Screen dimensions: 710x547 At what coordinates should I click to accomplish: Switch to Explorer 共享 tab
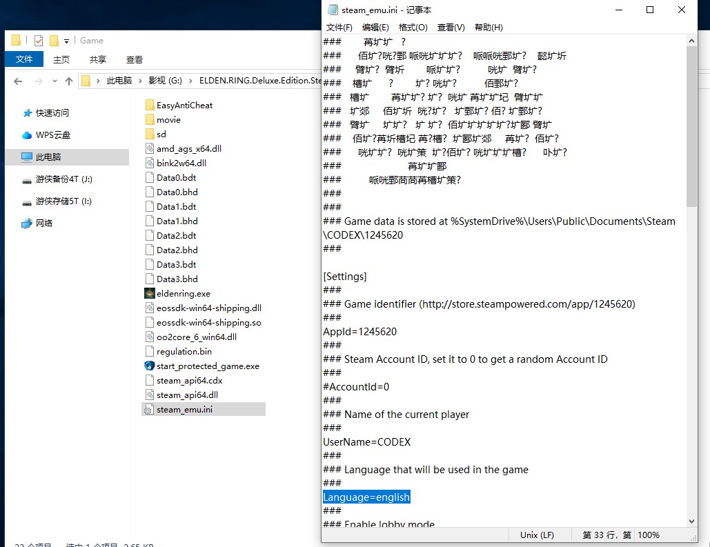pyautogui.click(x=98, y=59)
